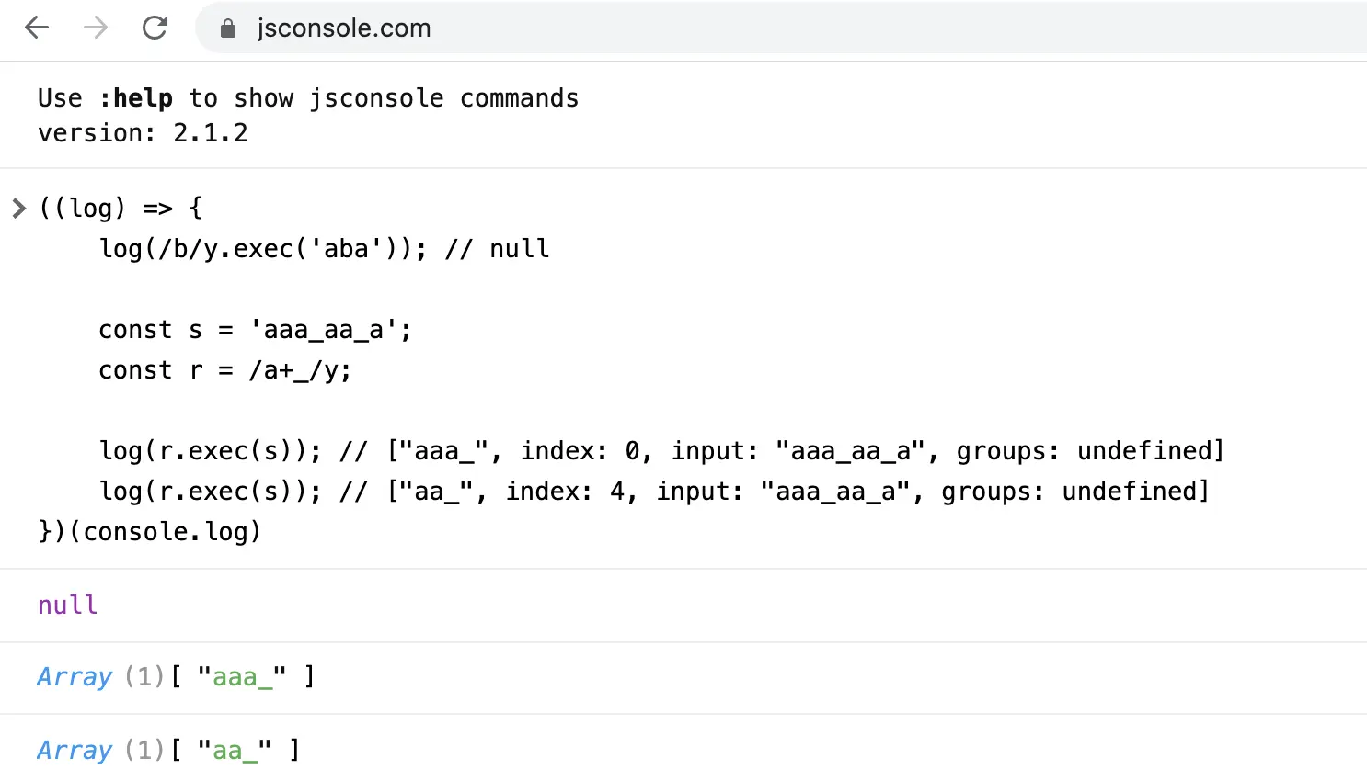This screenshot has width=1367, height=781.
Task: Expand the Array ["aa_"] output
Action: pos(74,751)
